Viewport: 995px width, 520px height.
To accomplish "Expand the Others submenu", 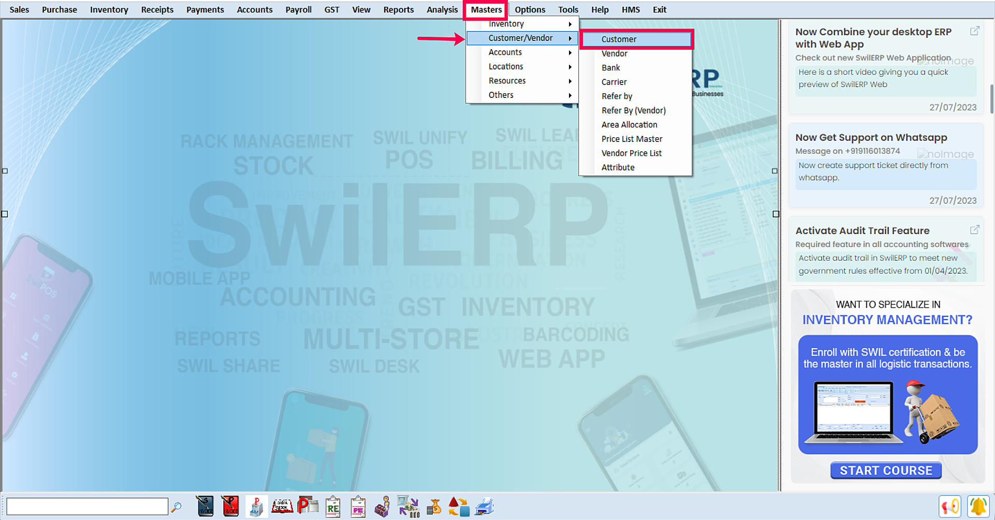I will tap(522, 95).
